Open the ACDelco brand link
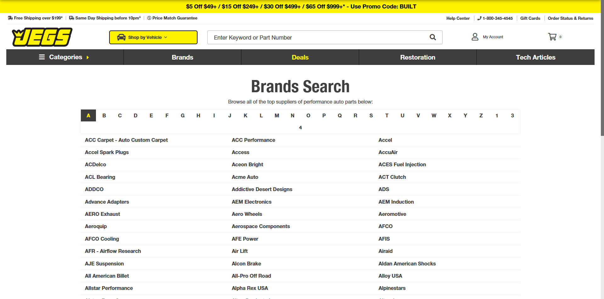Viewport: 604px width, 299px height. 95,164
